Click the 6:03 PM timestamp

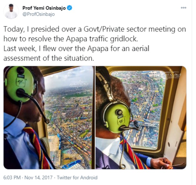[x=12, y=178]
